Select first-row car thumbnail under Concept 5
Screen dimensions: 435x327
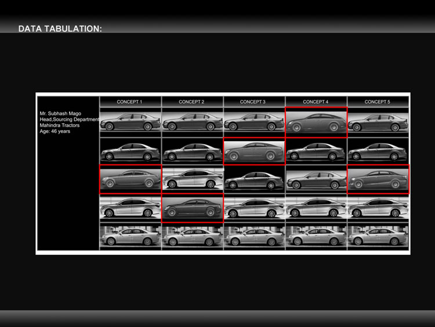point(378,123)
